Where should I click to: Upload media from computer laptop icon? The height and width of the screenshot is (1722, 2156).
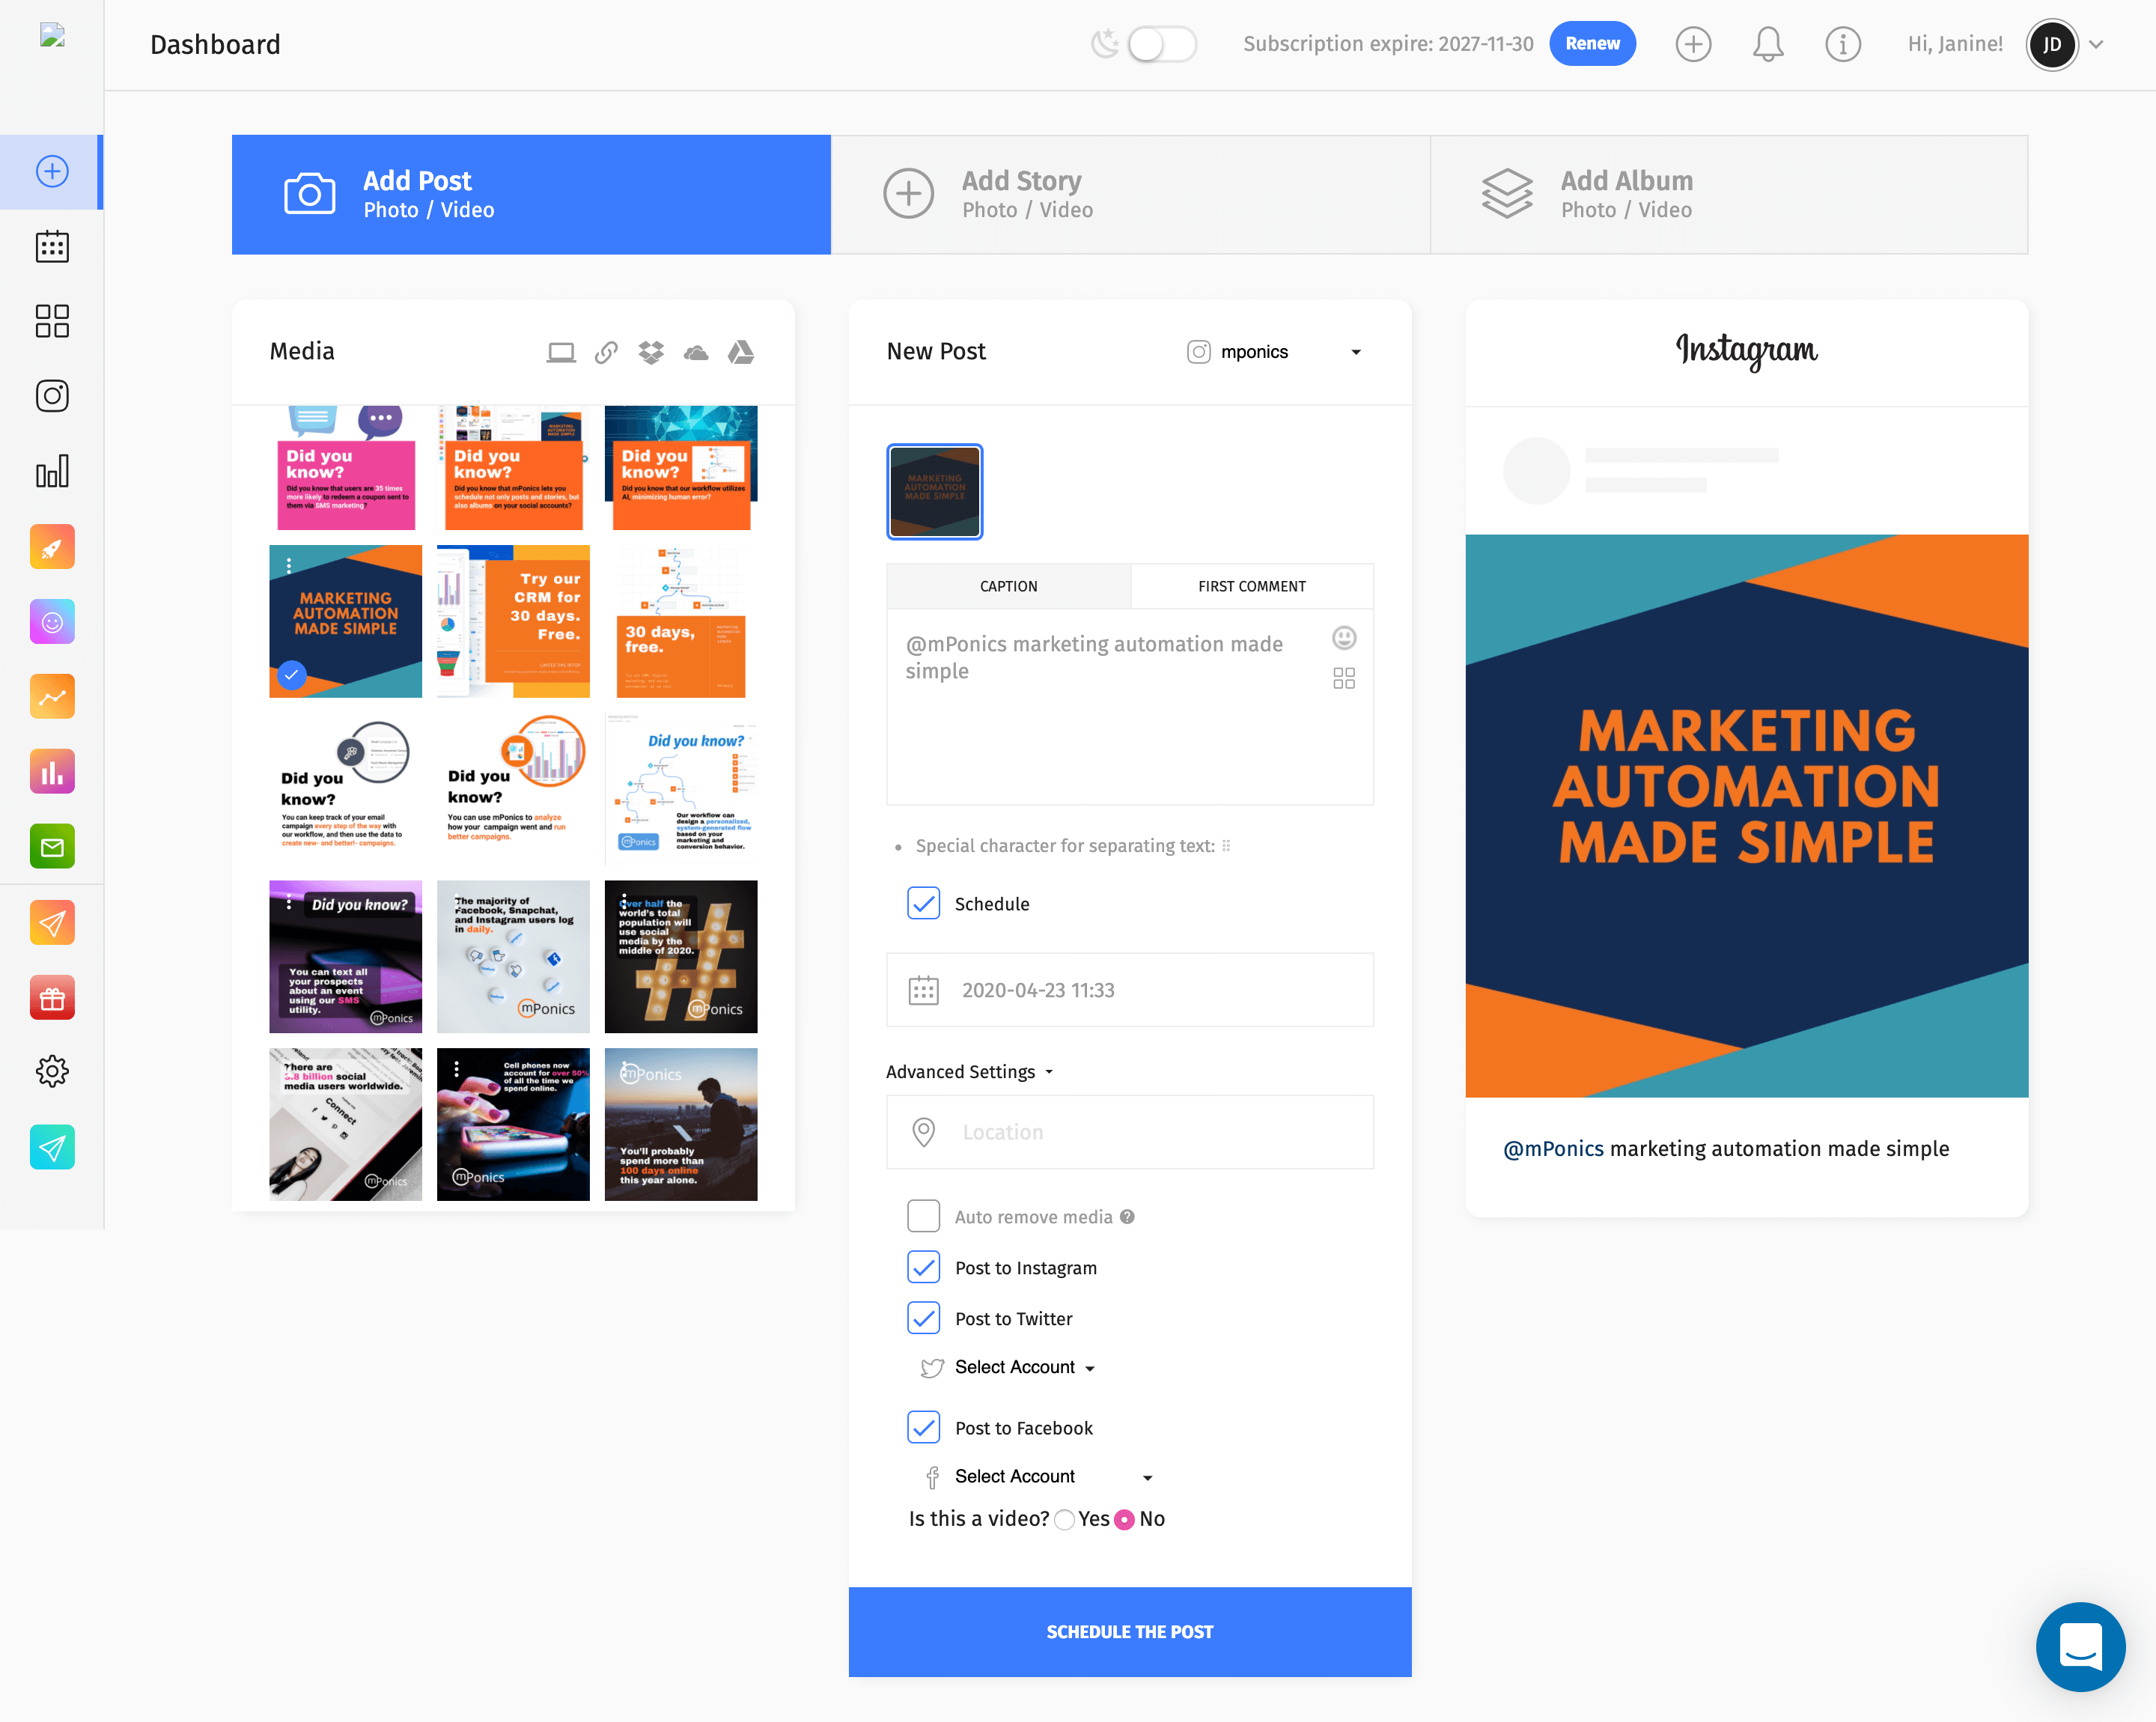click(x=561, y=352)
